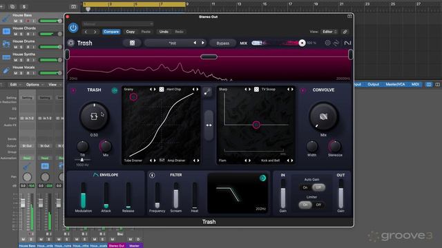Open the Manual preset dropdown

point(118,24)
